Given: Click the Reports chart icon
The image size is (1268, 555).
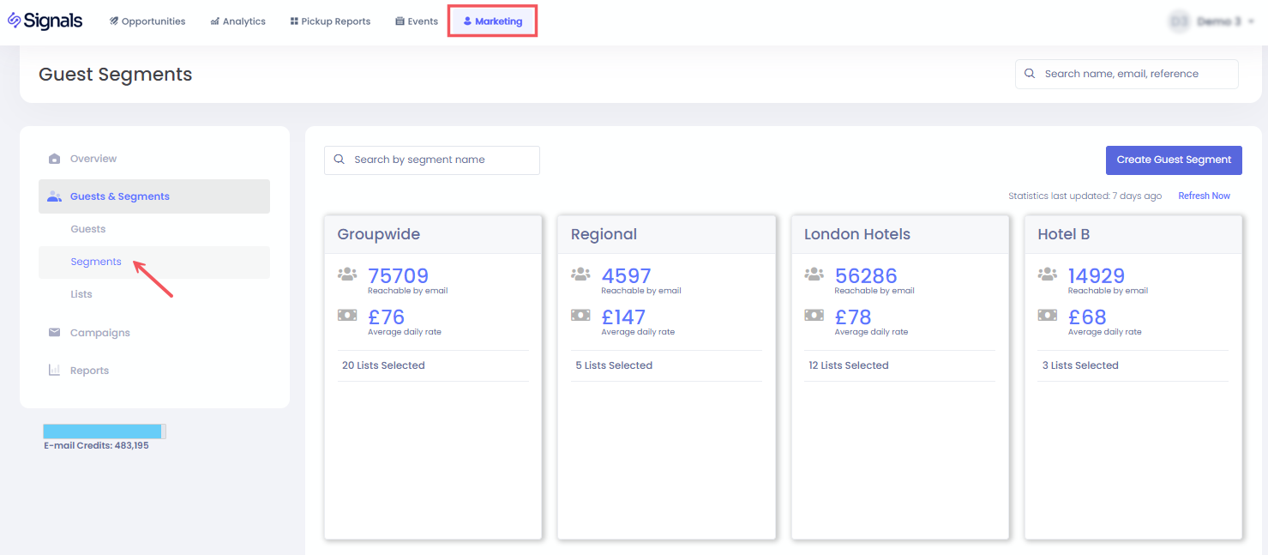Looking at the screenshot, I should pyautogui.click(x=55, y=371).
